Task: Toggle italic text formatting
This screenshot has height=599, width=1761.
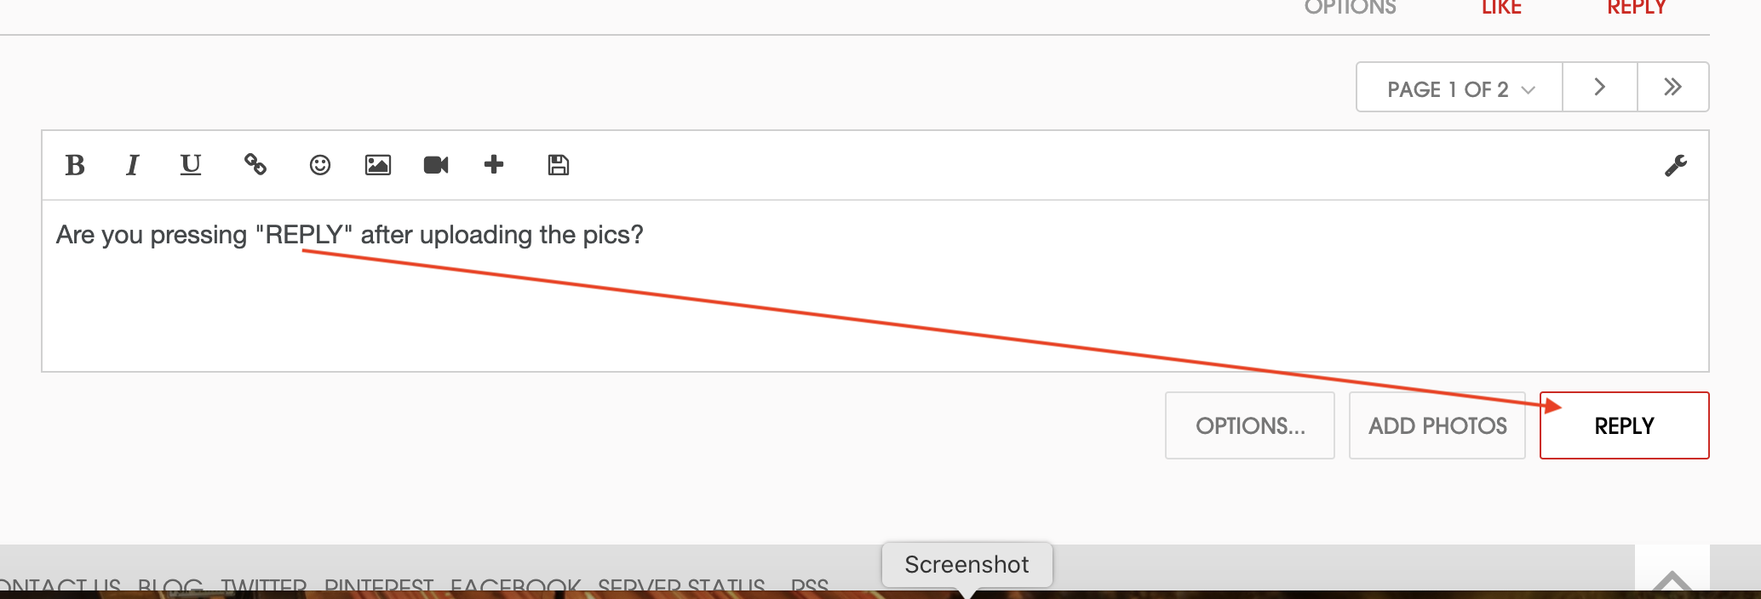Action: (132, 165)
